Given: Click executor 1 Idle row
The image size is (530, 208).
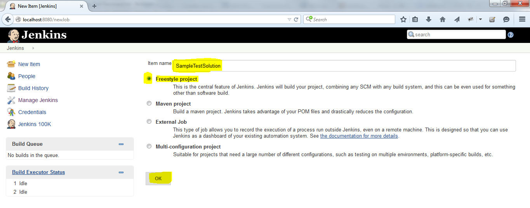Looking at the screenshot, I should click(x=70, y=184).
